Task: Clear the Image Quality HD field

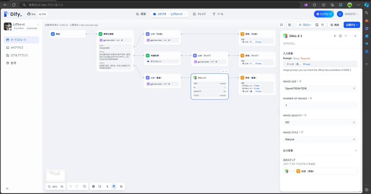Action: click(x=354, y=122)
